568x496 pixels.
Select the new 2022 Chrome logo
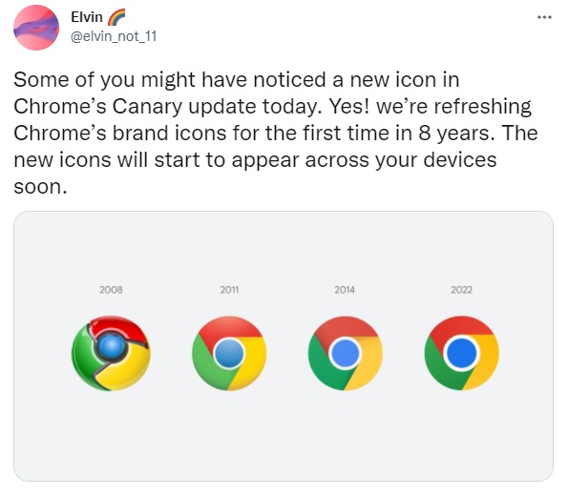pos(461,353)
